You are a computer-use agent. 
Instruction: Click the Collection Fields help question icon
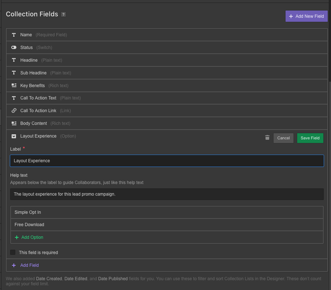(63, 15)
